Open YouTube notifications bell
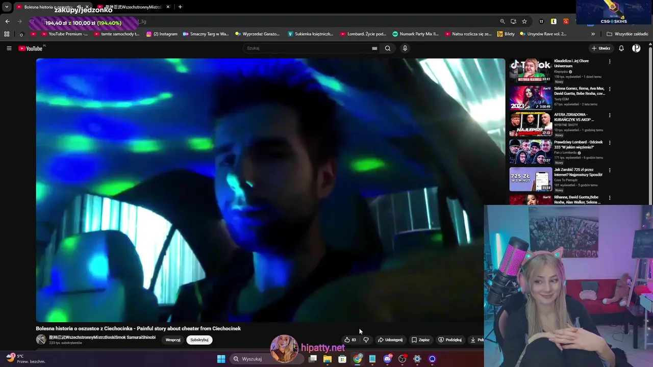The image size is (653, 367). (621, 48)
